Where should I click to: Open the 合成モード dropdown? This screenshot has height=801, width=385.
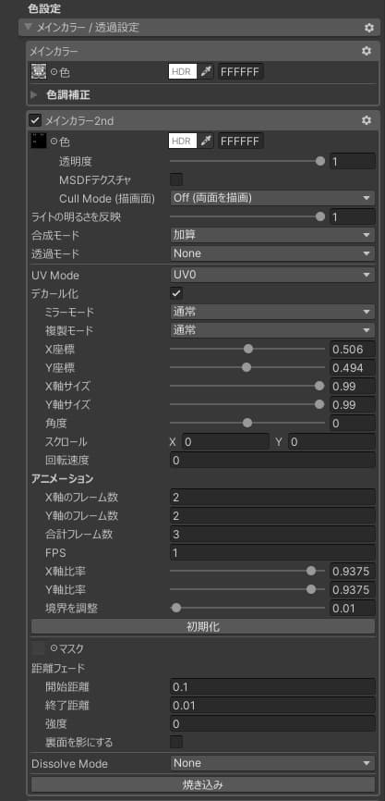tap(272, 235)
